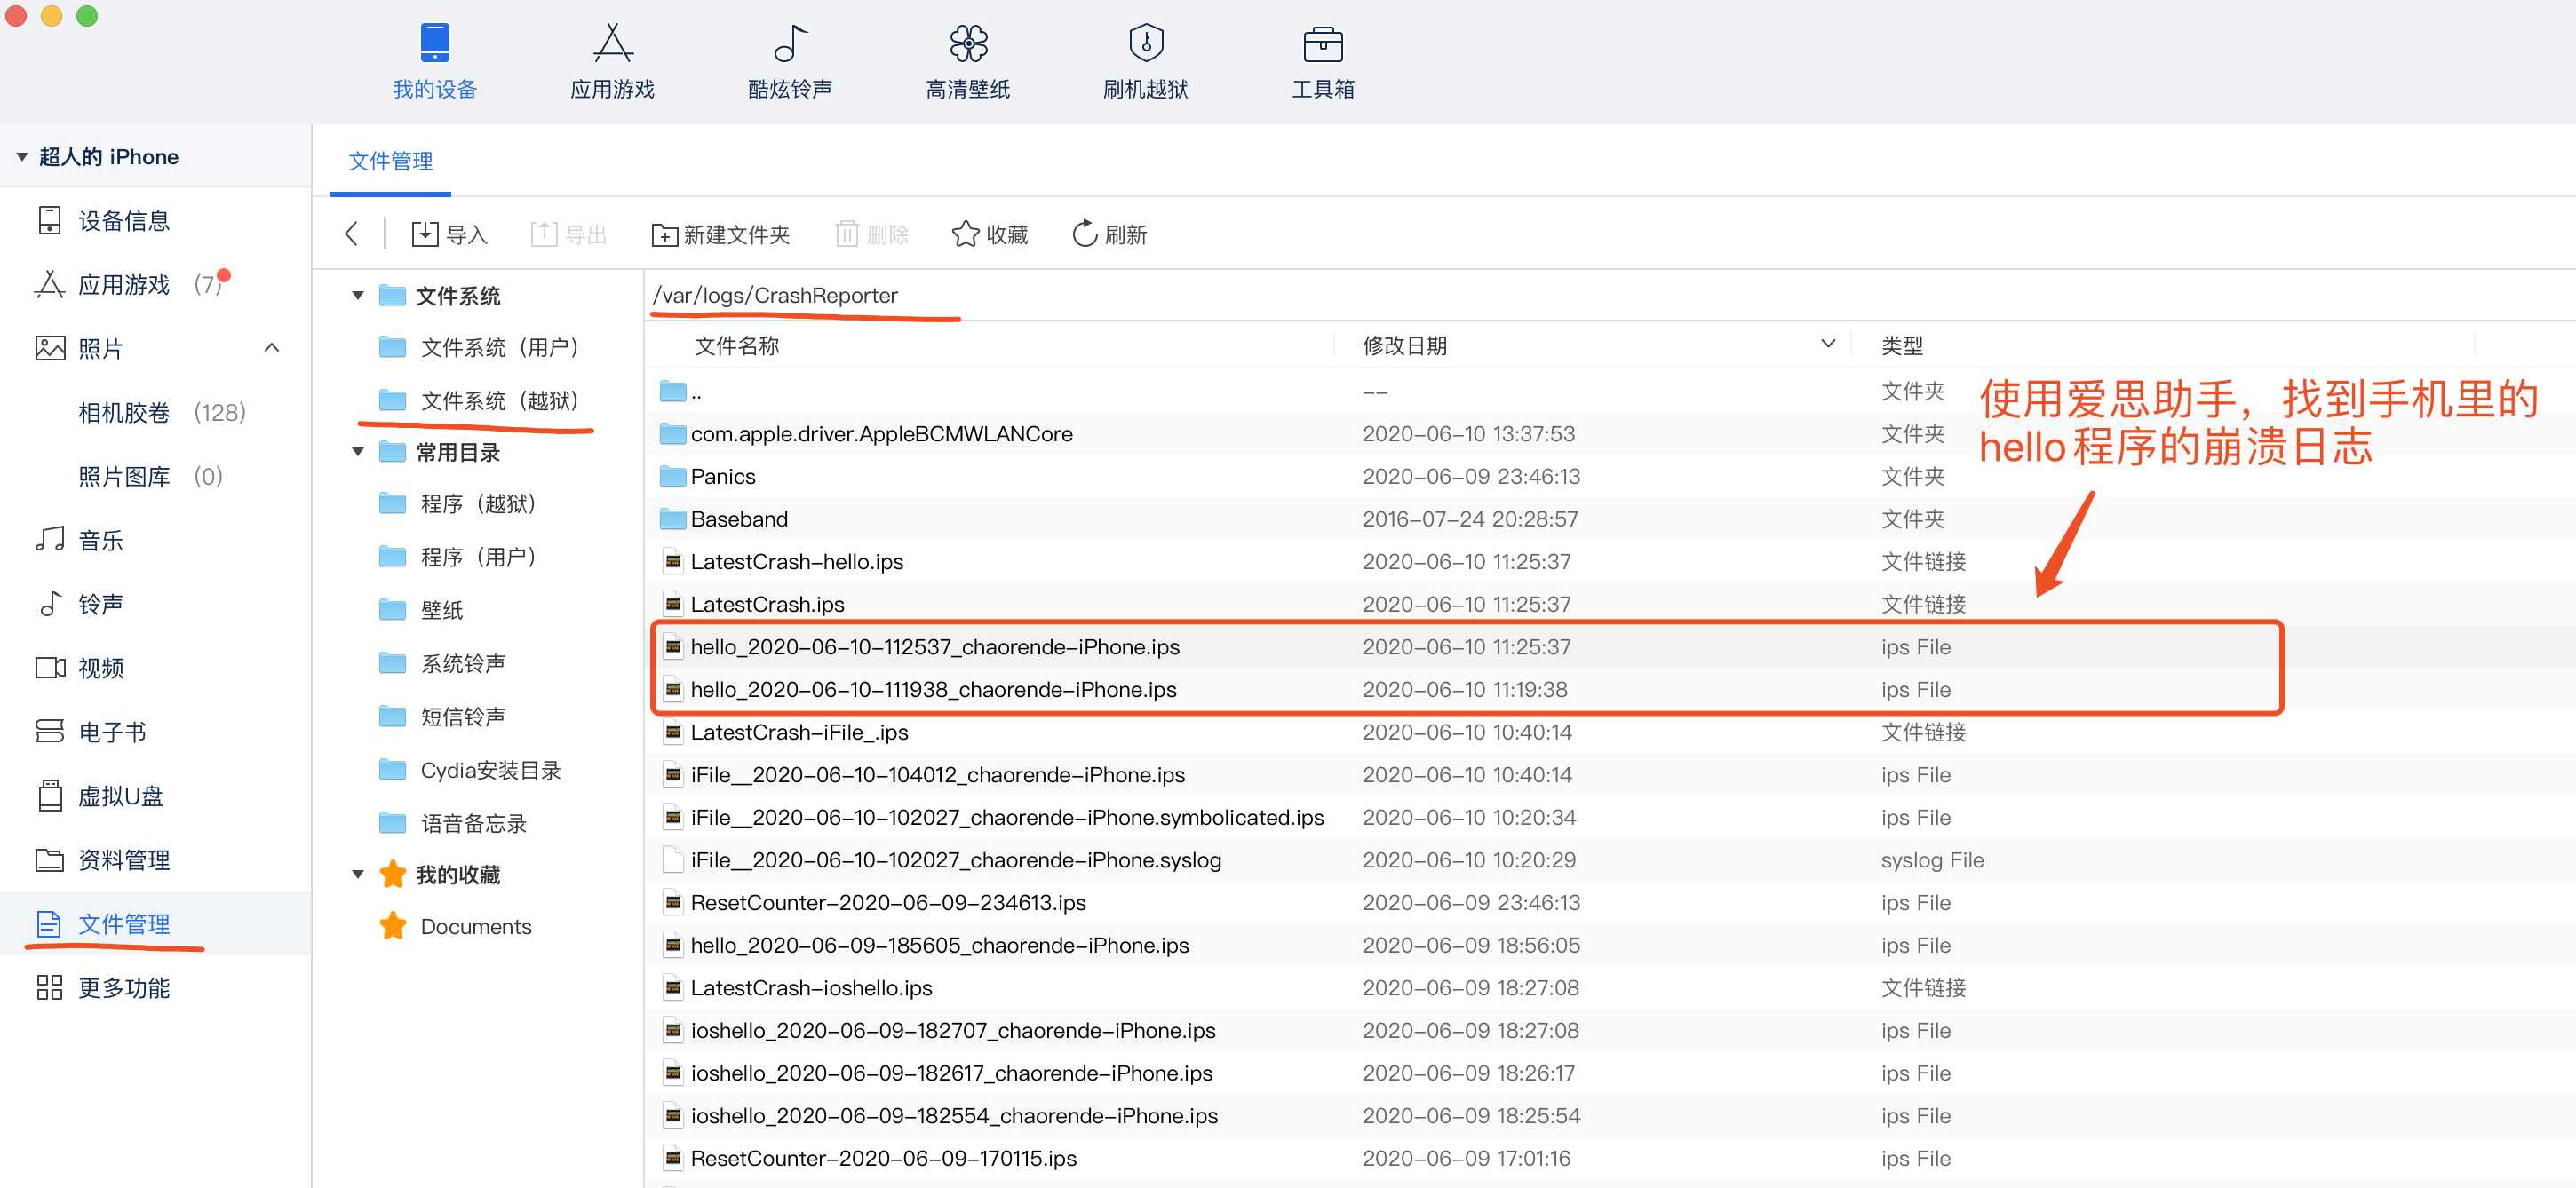Select 程序（越狱）folder
This screenshot has height=1188, width=2576.
tap(458, 503)
